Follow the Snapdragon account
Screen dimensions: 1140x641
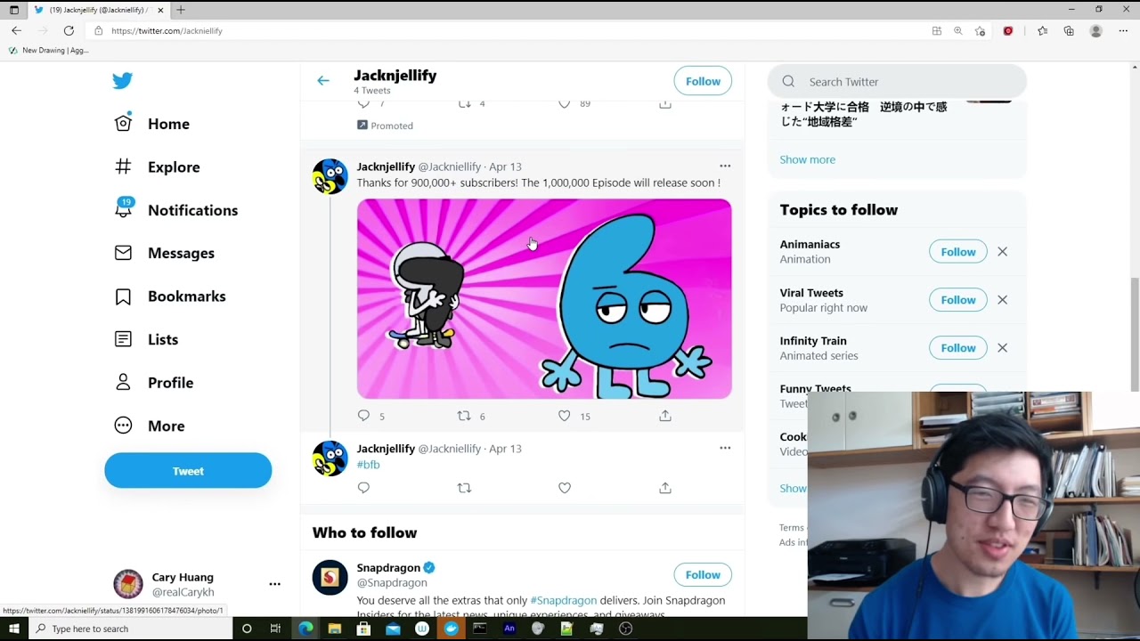(703, 575)
